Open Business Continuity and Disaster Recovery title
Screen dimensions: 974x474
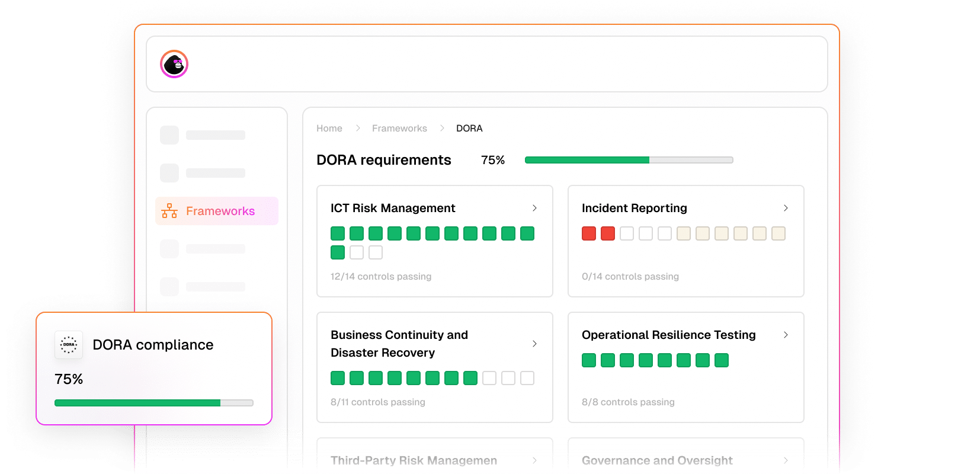point(399,344)
